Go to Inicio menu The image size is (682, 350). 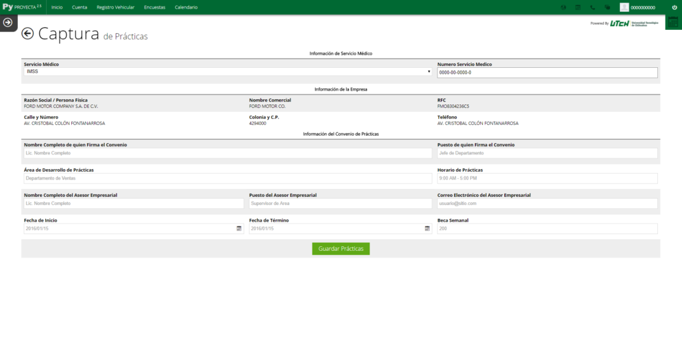57,7
